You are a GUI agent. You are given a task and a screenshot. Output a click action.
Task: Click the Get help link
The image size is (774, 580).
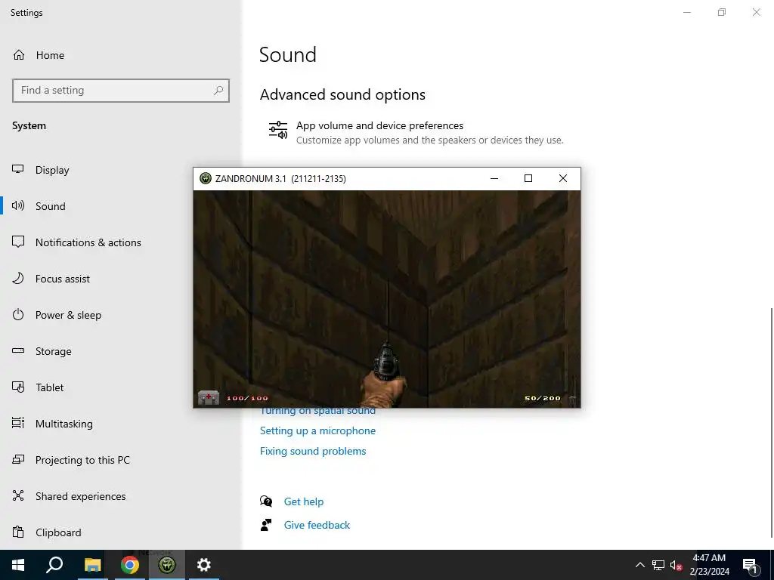click(304, 501)
